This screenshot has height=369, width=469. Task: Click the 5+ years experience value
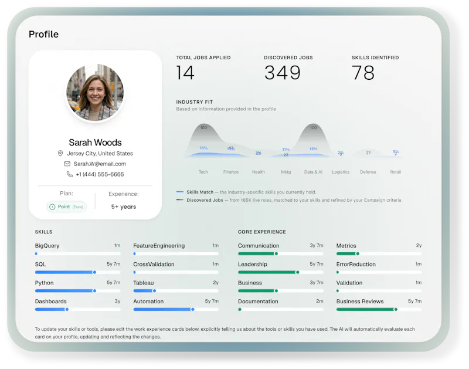tap(124, 207)
